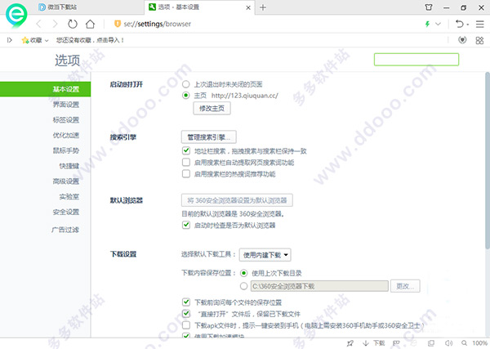Click the 更改 button
The width and height of the screenshot is (490, 349).
pyautogui.click(x=405, y=286)
